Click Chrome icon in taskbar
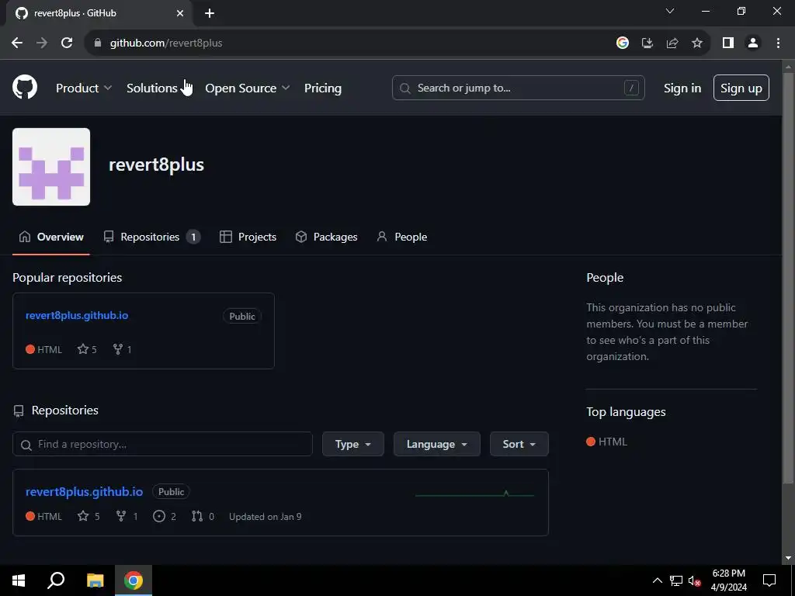The image size is (795, 596). click(x=134, y=580)
